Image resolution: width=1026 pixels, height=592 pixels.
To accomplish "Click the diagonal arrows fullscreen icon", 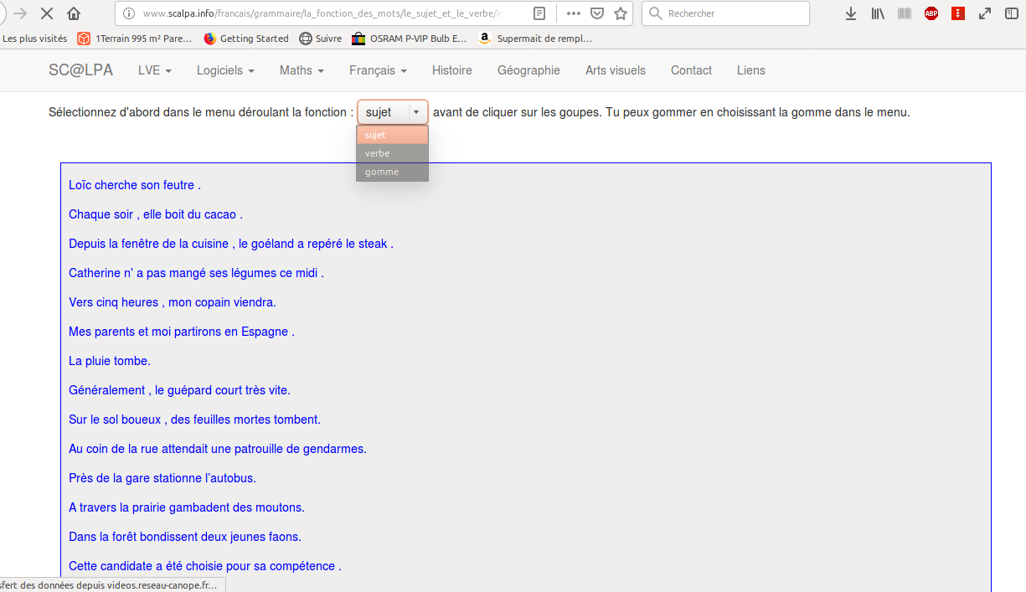I will point(985,13).
